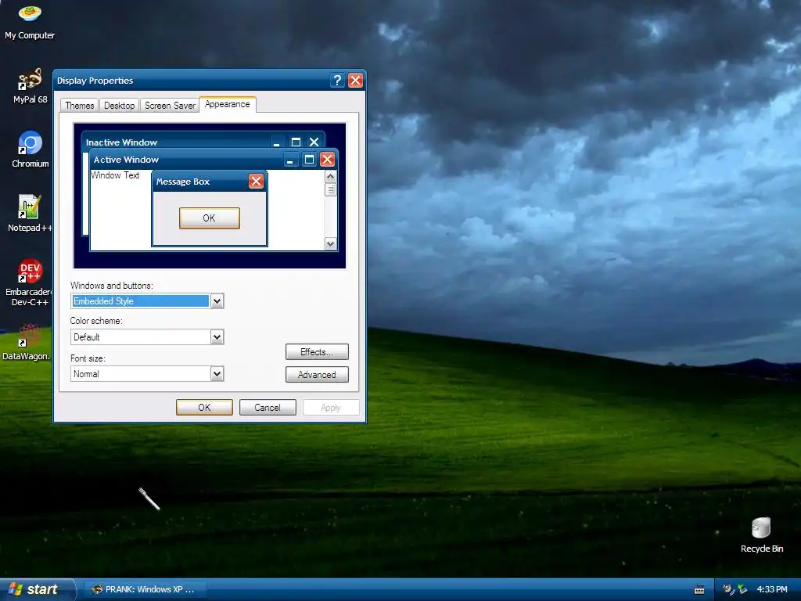The height and width of the screenshot is (601, 801).
Task: Select the DataWagon desktop shortcut
Action: 27,342
